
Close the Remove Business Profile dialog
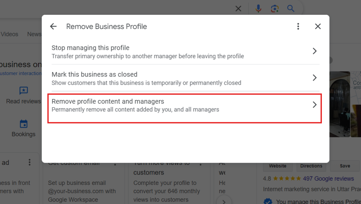click(x=318, y=26)
